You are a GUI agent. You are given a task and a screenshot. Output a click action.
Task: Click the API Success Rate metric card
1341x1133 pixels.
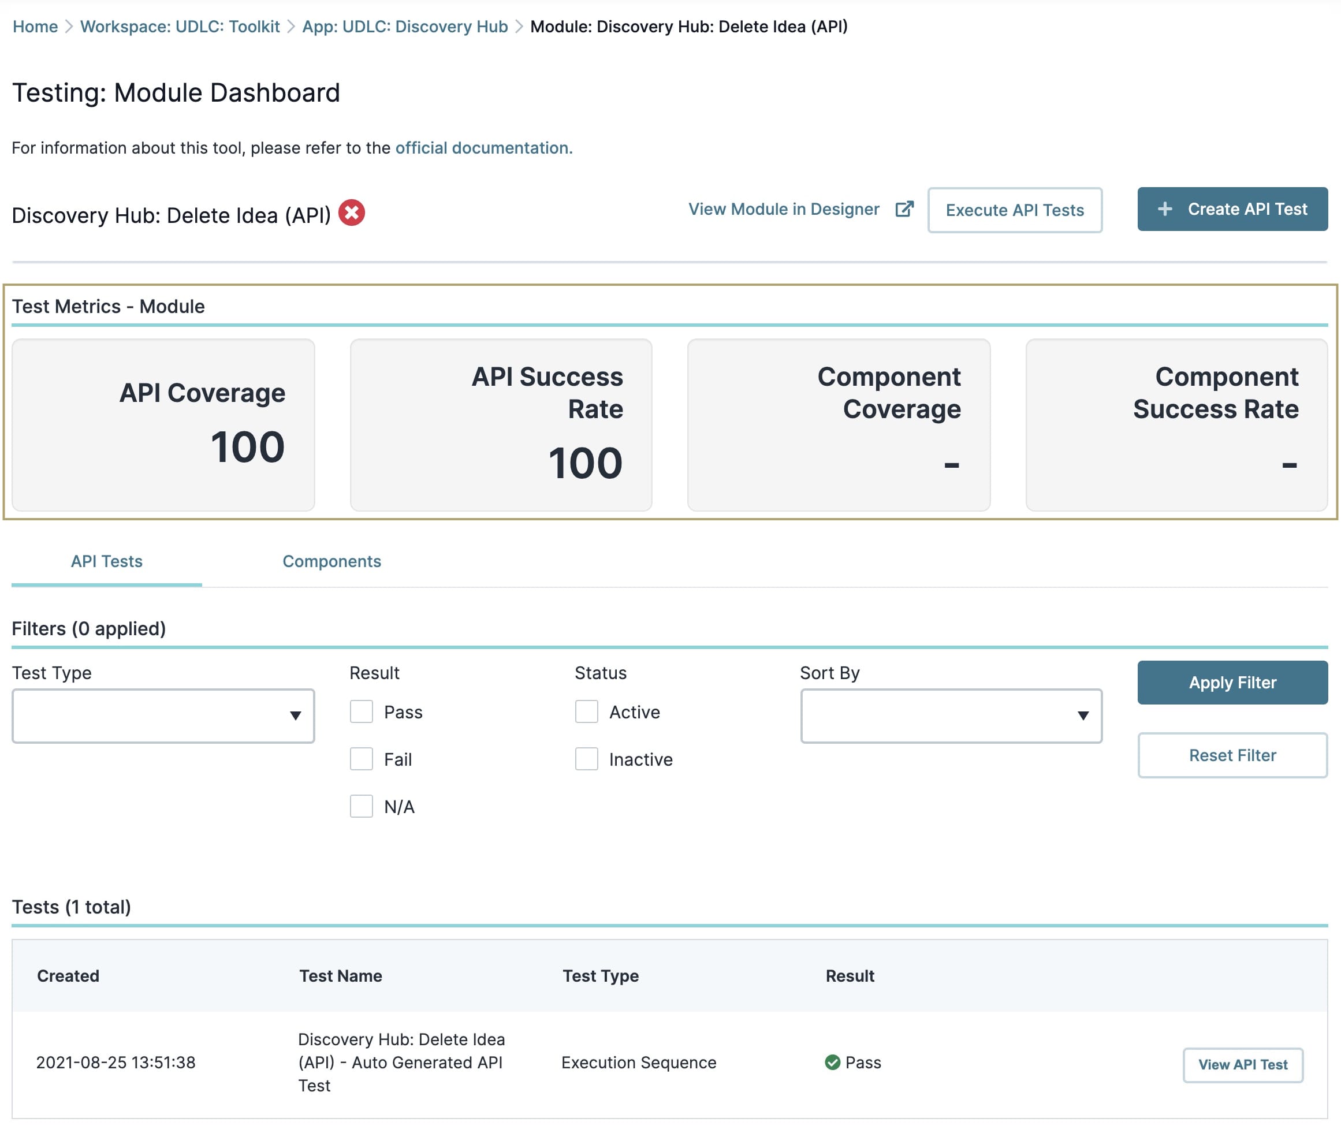501,424
